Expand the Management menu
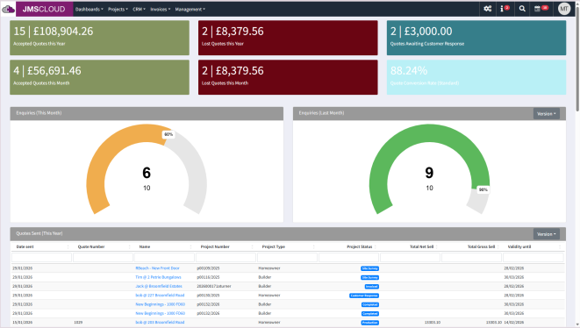The image size is (580, 328). (x=190, y=10)
